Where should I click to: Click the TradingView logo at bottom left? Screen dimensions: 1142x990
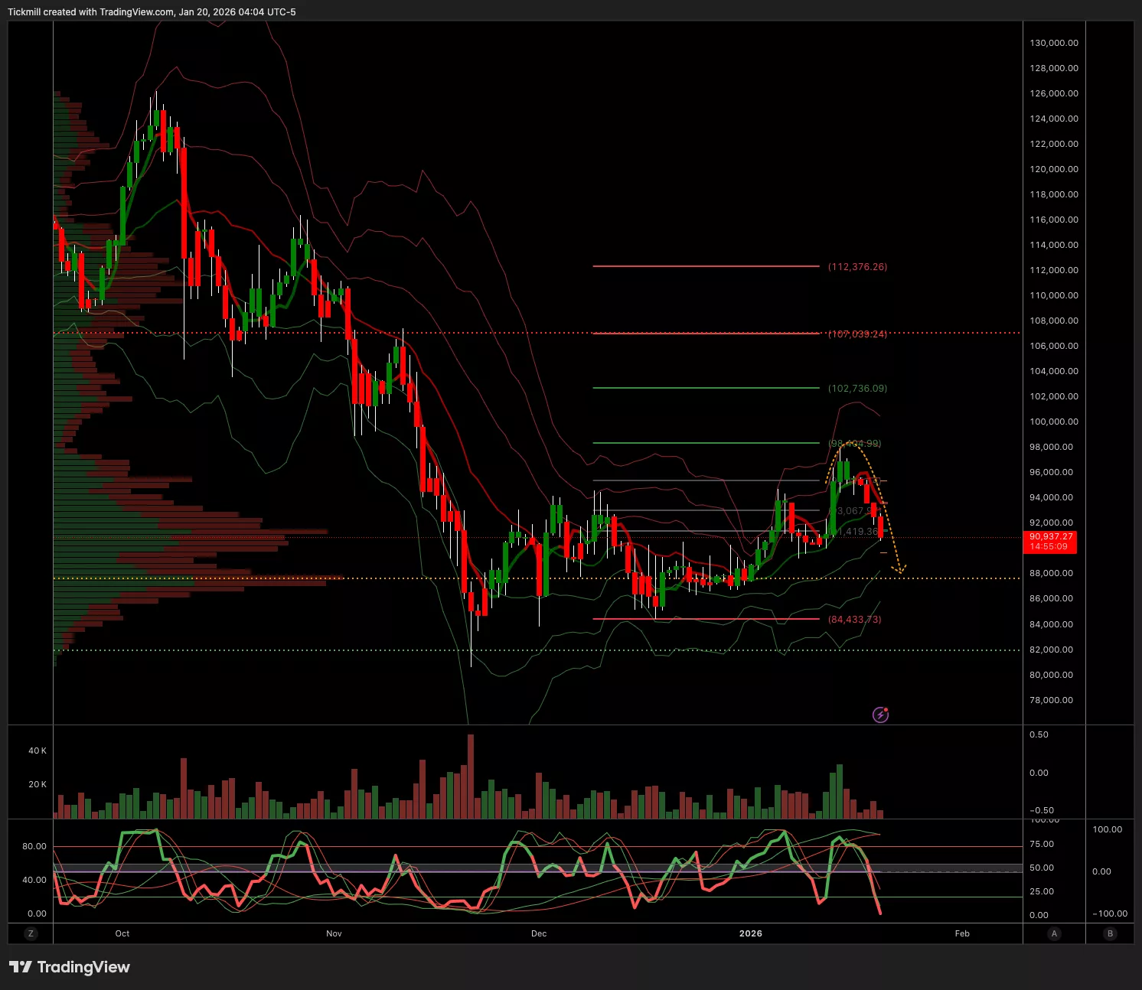pos(70,967)
